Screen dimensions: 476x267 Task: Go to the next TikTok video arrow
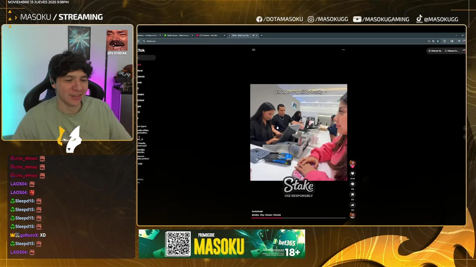pyautogui.click(x=465, y=136)
